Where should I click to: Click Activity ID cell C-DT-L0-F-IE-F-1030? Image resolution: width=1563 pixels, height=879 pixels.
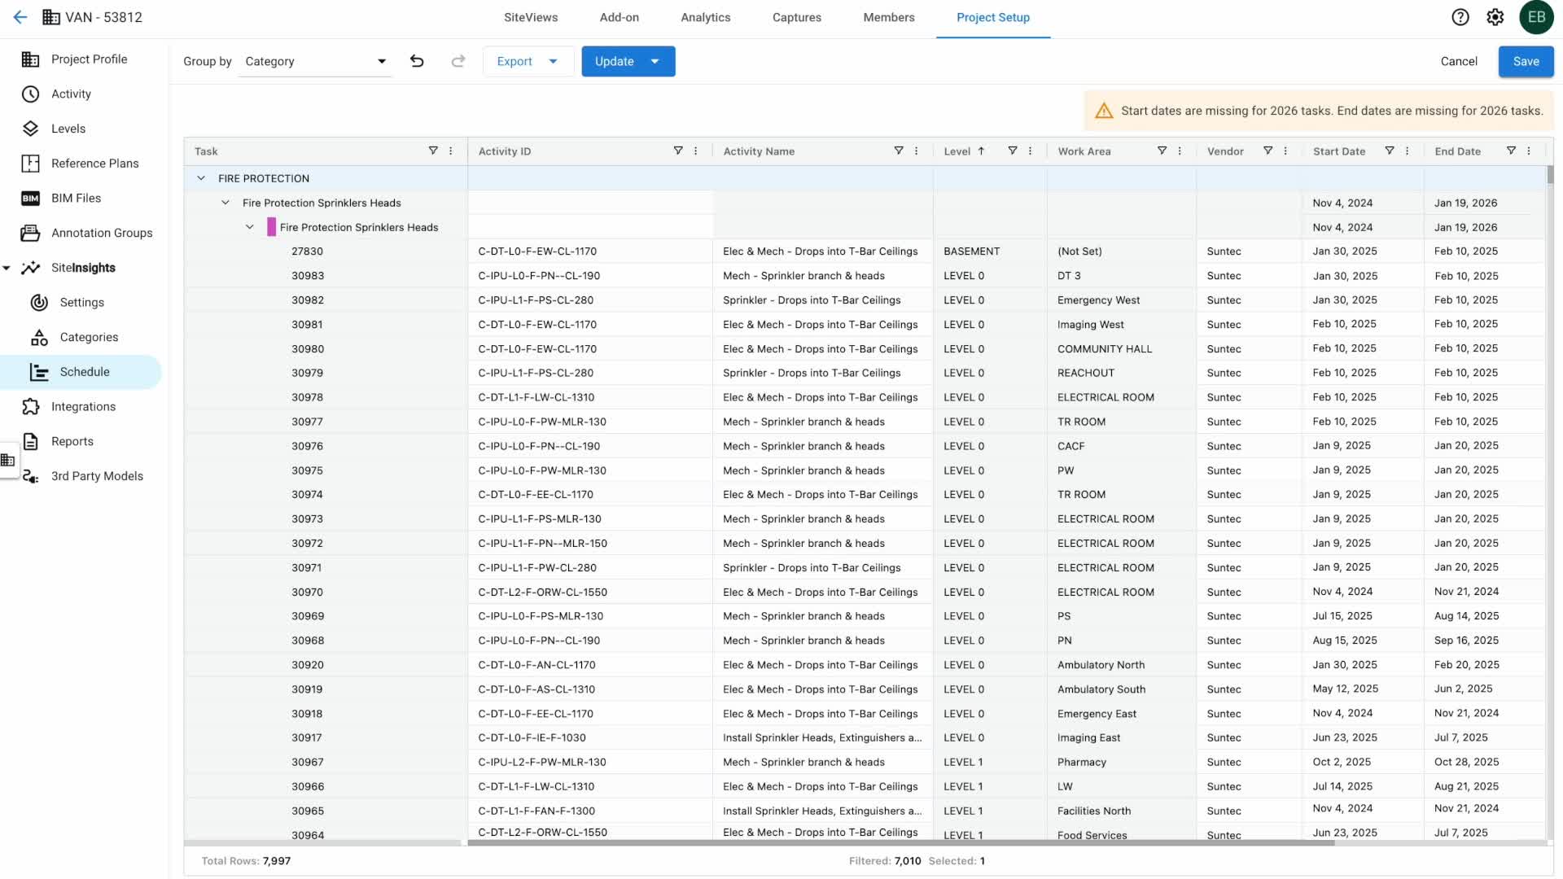click(590, 738)
